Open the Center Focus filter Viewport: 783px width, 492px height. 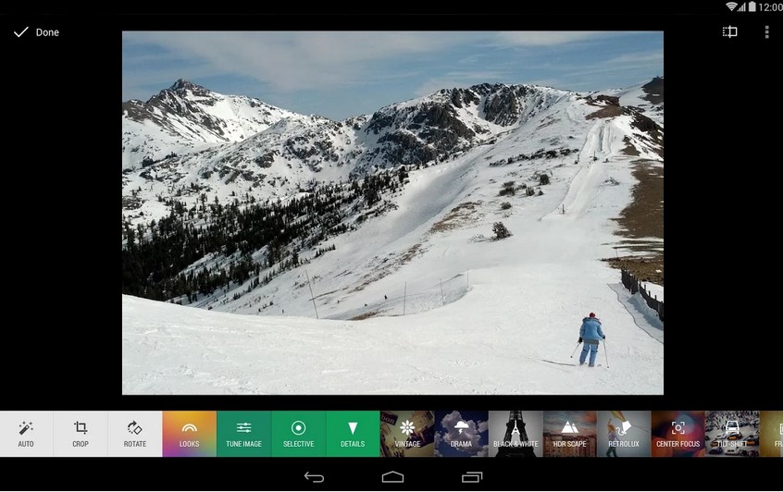click(x=677, y=434)
